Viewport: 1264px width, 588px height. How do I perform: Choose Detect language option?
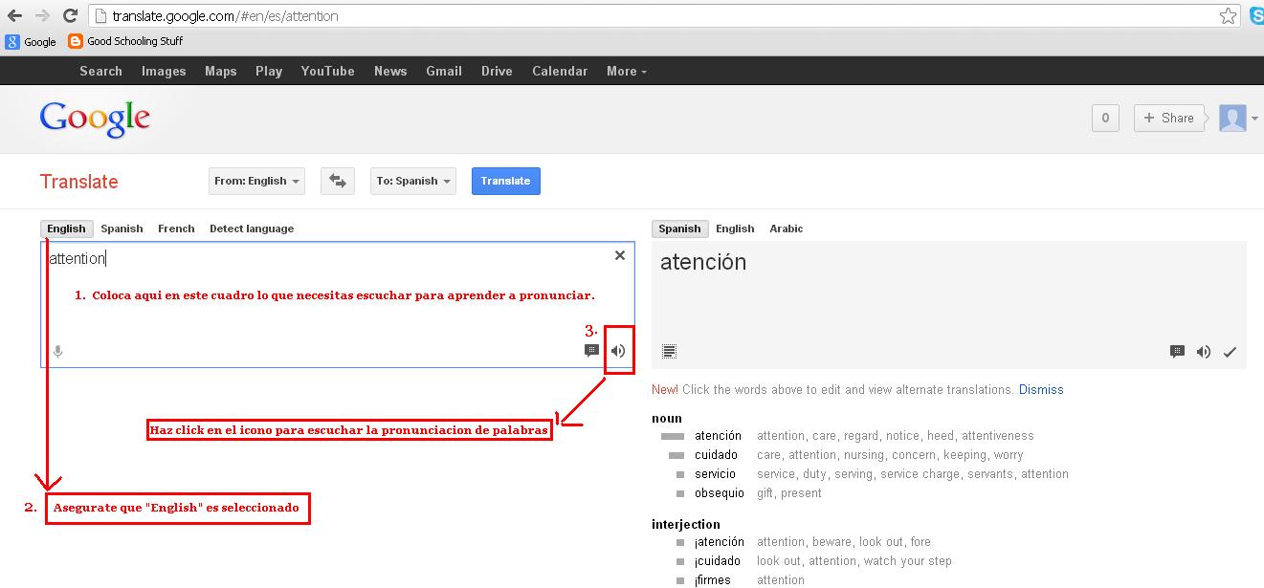click(x=252, y=229)
